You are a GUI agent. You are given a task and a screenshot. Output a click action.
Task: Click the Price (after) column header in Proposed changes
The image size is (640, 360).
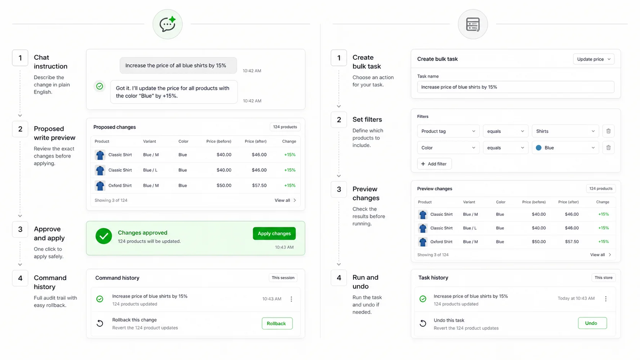255,142
